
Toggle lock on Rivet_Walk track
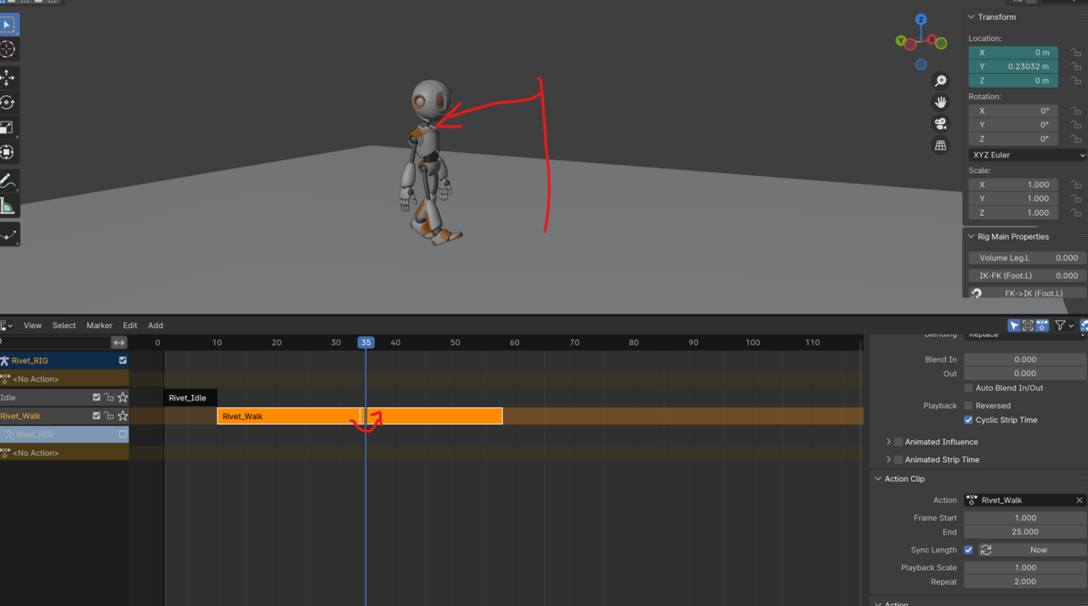pyautogui.click(x=109, y=416)
